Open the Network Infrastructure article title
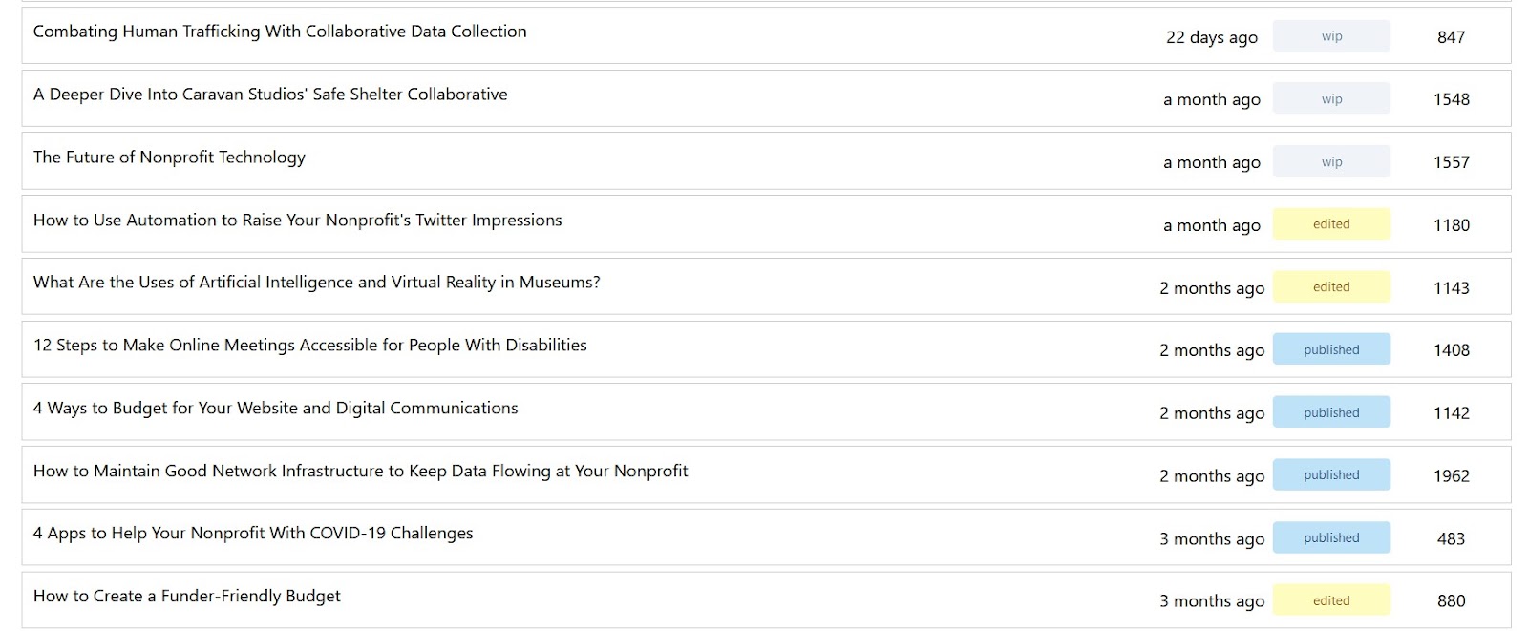Image resolution: width=1528 pixels, height=631 pixels. pos(360,472)
